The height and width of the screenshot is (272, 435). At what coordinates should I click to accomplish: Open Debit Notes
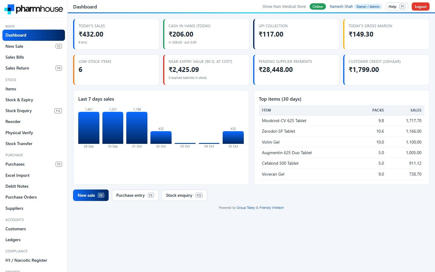(34, 186)
